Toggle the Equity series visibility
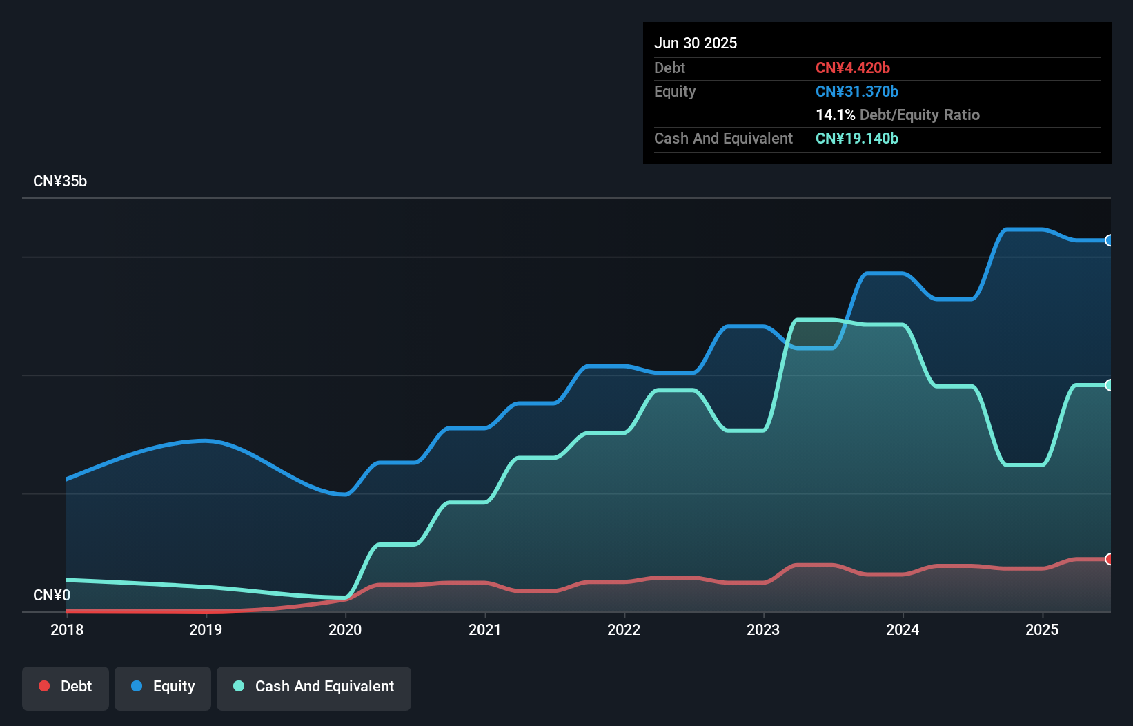This screenshot has width=1133, height=726. [163, 688]
